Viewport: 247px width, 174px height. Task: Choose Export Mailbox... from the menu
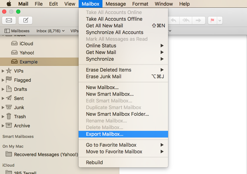tap(105, 134)
